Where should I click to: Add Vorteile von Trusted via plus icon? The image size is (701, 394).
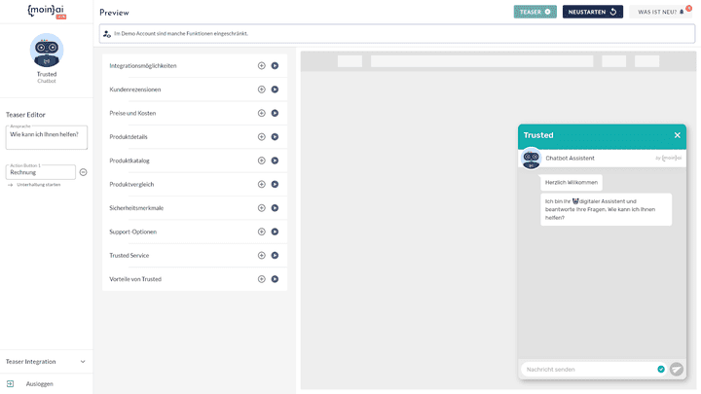click(x=262, y=279)
